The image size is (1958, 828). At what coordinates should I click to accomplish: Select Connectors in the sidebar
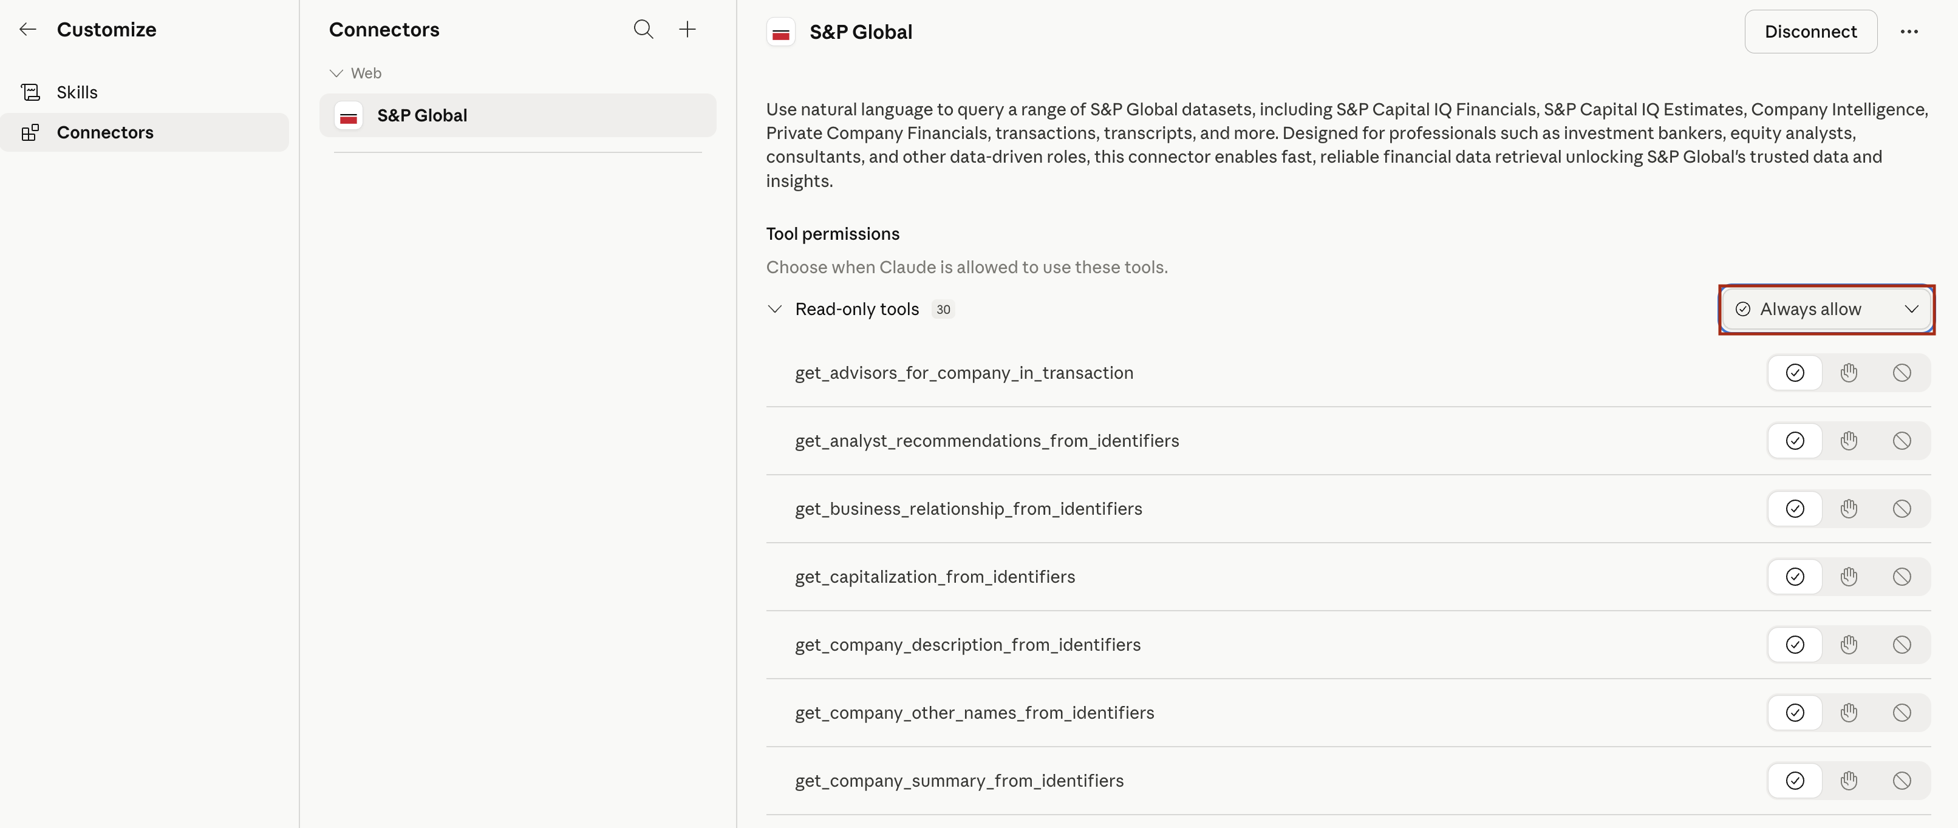(x=145, y=132)
